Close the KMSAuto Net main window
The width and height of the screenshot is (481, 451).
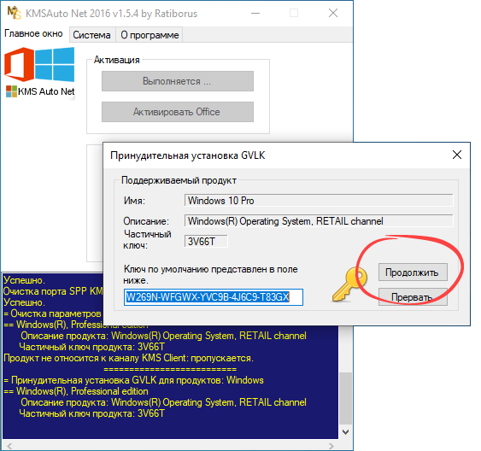(x=333, y=13)
